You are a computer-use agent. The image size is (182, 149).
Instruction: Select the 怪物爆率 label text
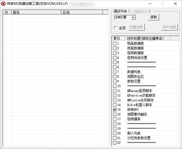click(134, 119)
